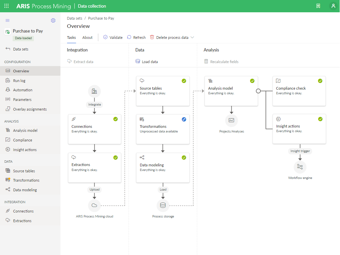Click the Load step label
The image size is (340, 255).
tap(163, 190)
